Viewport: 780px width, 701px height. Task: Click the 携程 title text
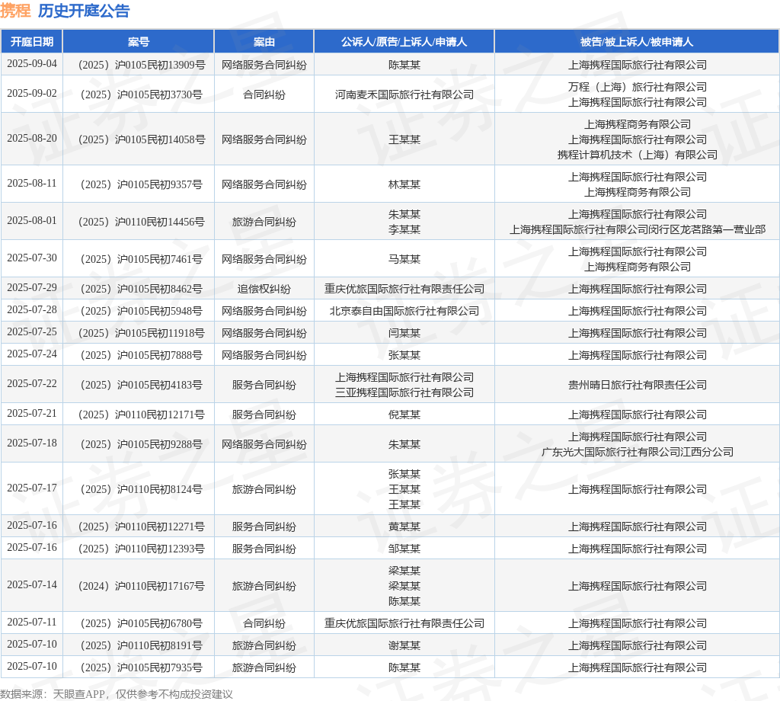pos(15,11)
